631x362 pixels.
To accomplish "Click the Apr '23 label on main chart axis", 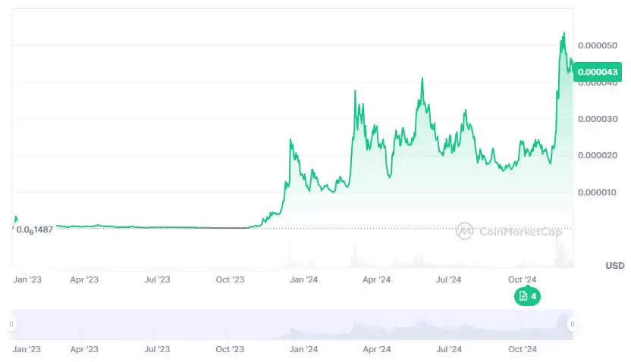I will point(84,279).
